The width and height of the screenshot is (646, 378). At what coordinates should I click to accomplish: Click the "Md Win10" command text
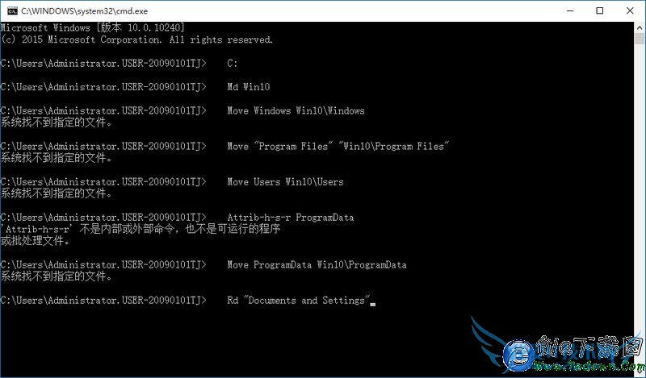click(x=249, y=87)
